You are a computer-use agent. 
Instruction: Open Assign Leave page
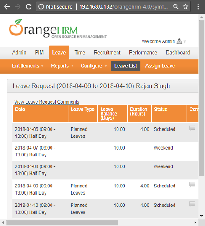[x=160, y=66]
